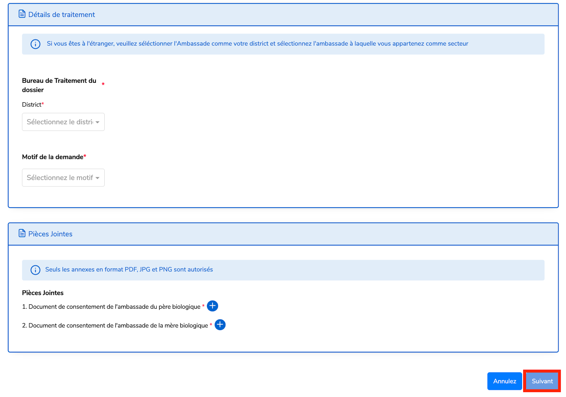Click the Annulez button
Viewport: 566px width, 397px height.
tap(504, 381)
